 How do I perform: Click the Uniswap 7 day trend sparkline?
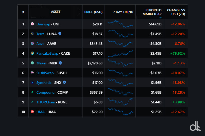[x=120, y=24]
